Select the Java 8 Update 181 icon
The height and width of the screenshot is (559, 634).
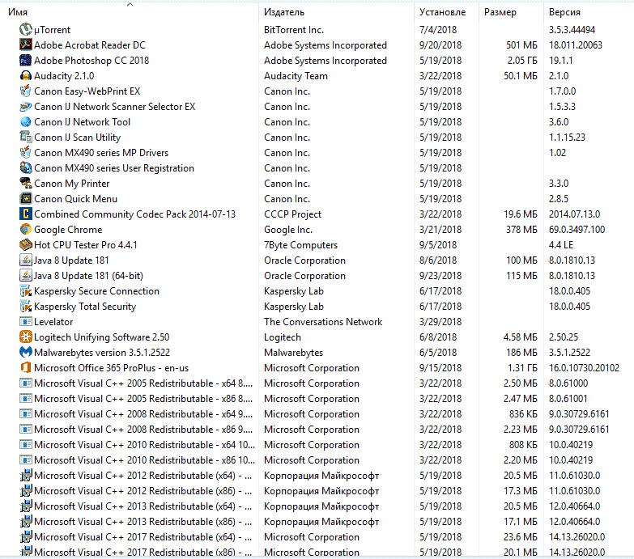[25, 260]
